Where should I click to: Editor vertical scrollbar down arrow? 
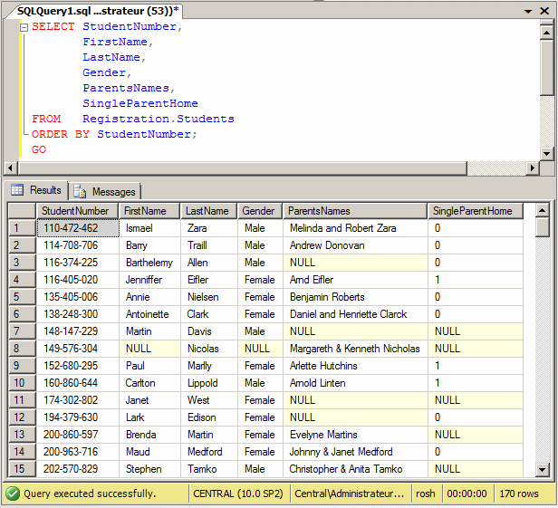coord(546,154)
